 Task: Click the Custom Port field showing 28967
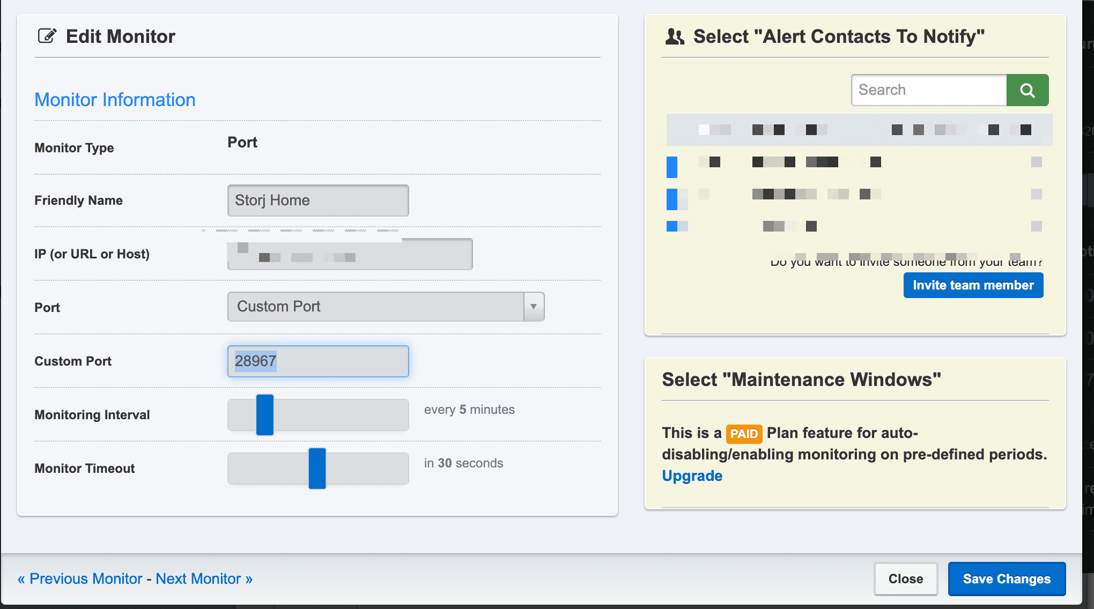318,361
